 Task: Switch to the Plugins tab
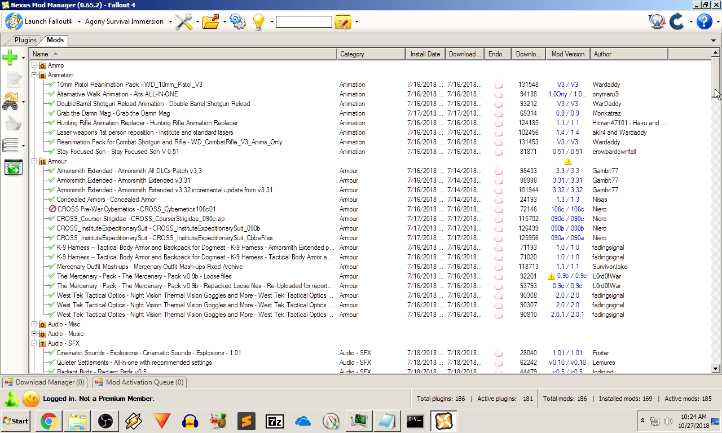point(25,40)
